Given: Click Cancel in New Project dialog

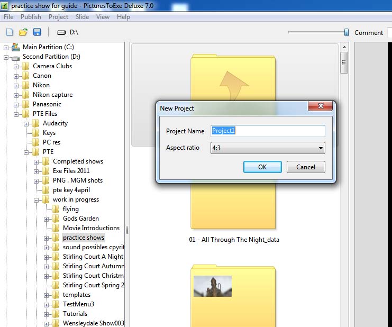Looking at the screenshot, I should point(306,167).
